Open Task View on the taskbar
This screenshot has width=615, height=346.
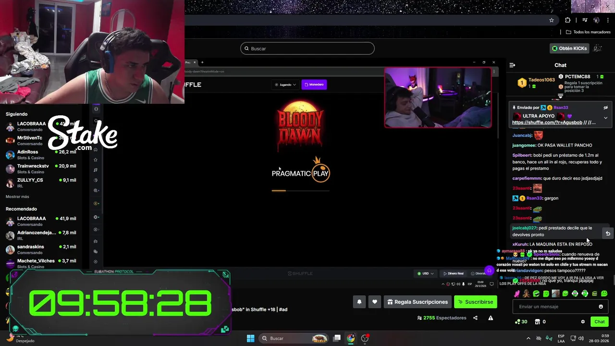(x=337, y=338)
